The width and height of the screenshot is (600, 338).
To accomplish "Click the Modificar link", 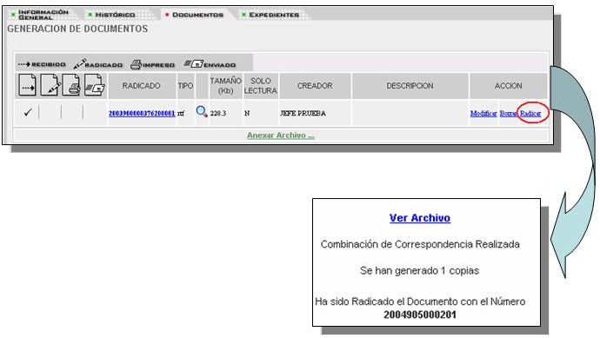I will [x=483, y=113].
